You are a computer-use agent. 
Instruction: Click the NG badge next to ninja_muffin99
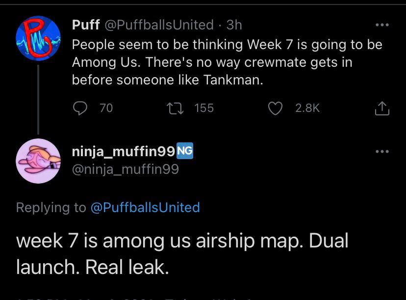coord(184,151)
